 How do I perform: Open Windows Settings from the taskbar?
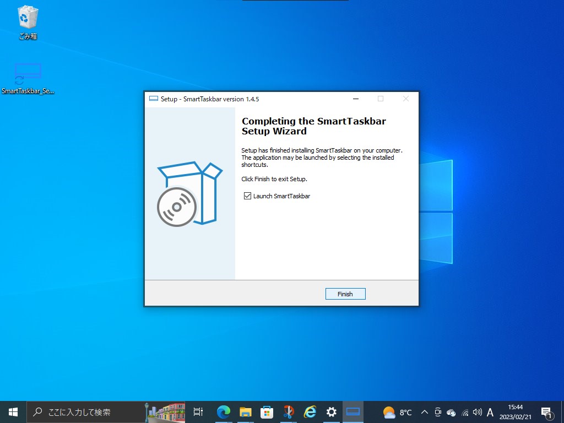tap(331, 411)
